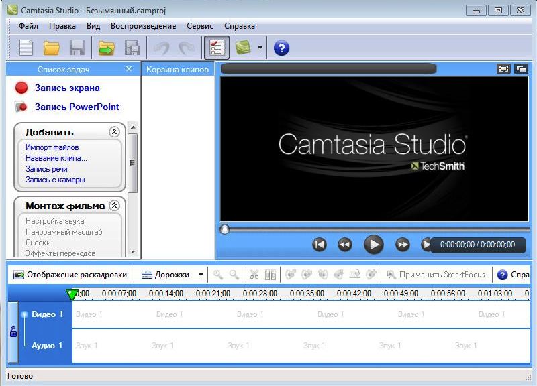The height and width of the screenshot is (386, 537).
Task: Toggle the lock icon beside the tracks
Action: click(13, 332)
